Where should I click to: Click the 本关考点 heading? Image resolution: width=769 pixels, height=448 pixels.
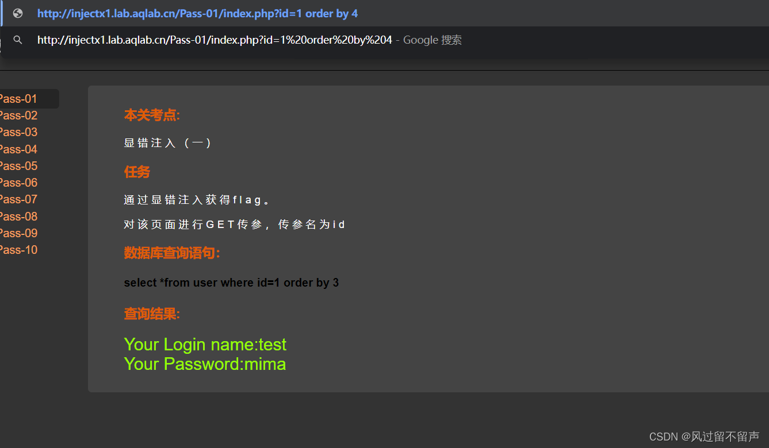pos(152,115)
